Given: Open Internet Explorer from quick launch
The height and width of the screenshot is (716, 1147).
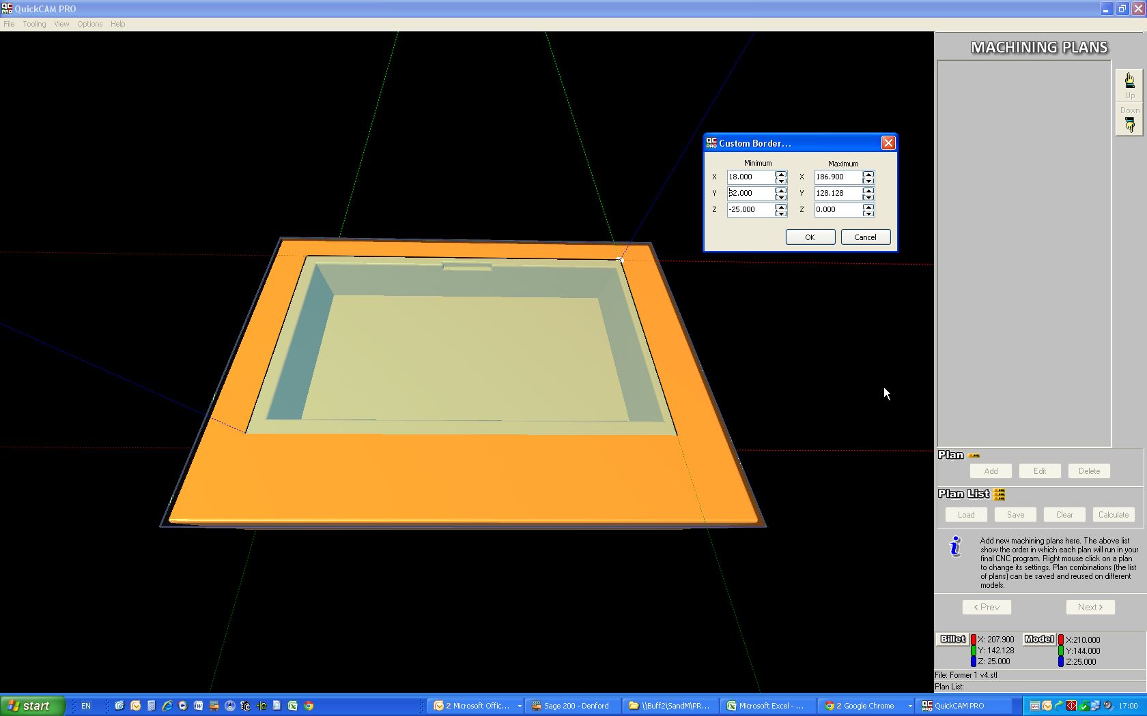Looking at the screenshot, I should (x=167, y=706).
